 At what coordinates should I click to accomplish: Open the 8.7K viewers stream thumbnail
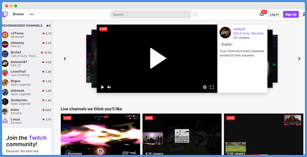point(182,134)
